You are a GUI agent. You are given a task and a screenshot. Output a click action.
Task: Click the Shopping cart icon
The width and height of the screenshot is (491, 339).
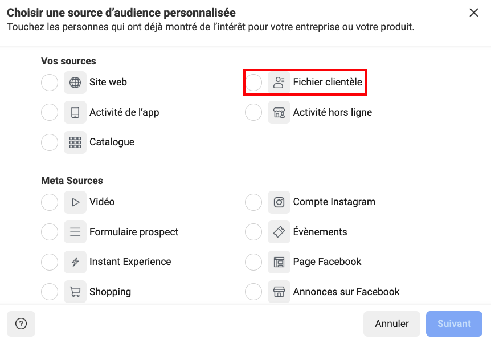pyautogui.click(x=75, y=292)
